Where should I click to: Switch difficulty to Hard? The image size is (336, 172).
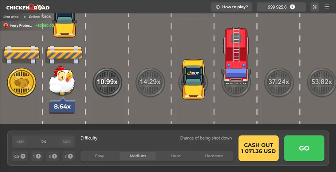[x=176, y=156]
